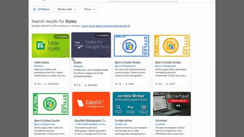Click the arrow caret on Works with
The height and width of the screenshot is (137, 244).
point(75,10)
